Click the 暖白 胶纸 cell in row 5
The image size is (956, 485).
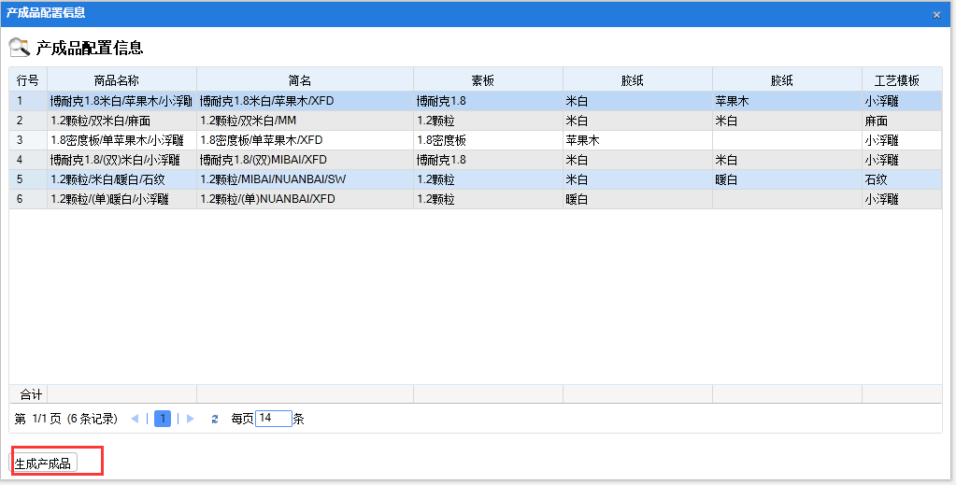[x=787, y=179]
